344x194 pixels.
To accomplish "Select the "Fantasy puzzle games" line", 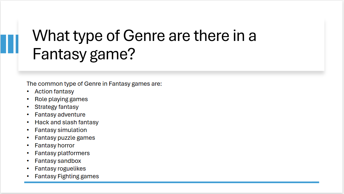I will click(65, 138).
